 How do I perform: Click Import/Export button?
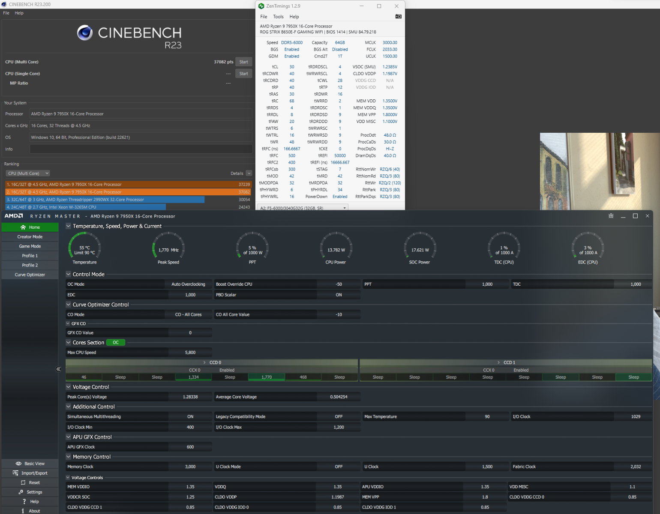point(30,473)
